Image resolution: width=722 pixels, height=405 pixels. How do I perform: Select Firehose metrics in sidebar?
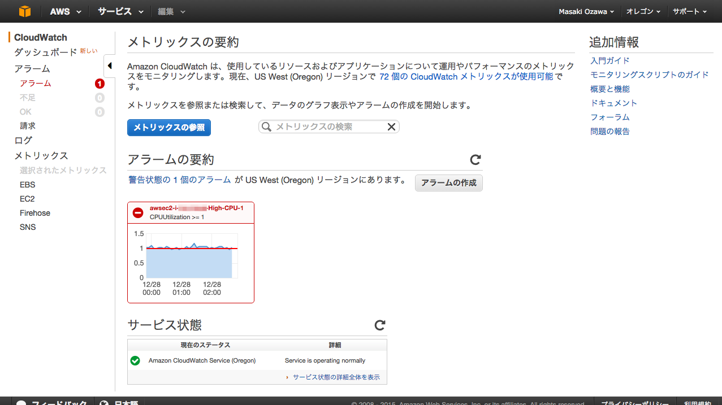[35, 213]
